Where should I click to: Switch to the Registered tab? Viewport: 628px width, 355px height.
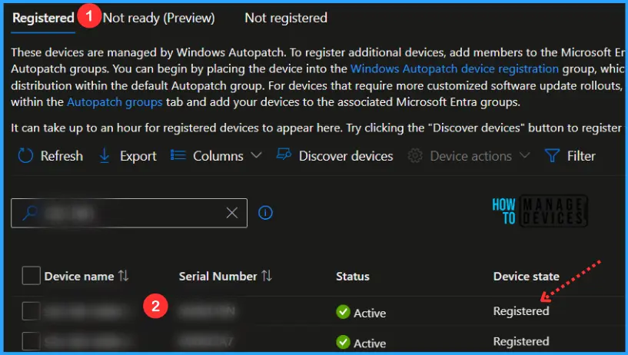point(43,18)
